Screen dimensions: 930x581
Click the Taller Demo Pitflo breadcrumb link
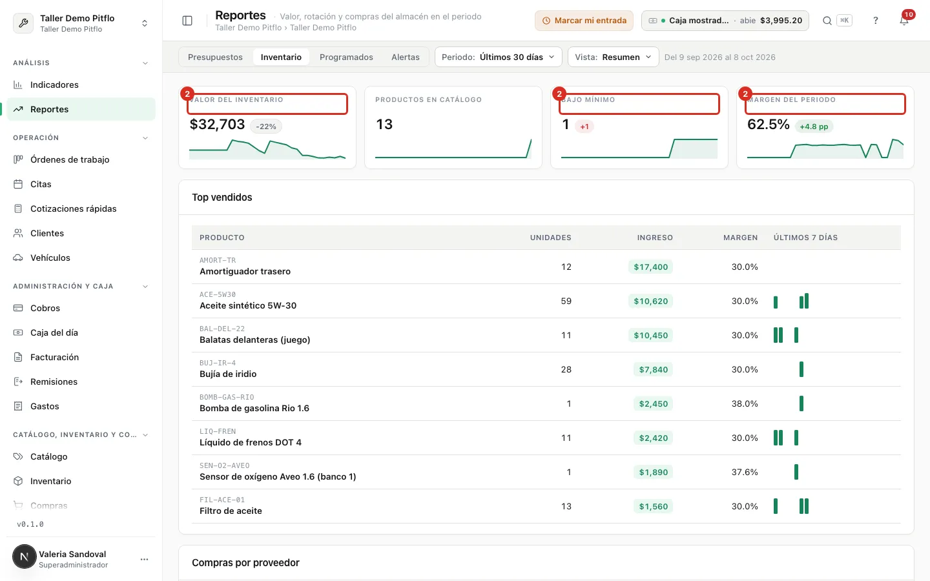248,28
